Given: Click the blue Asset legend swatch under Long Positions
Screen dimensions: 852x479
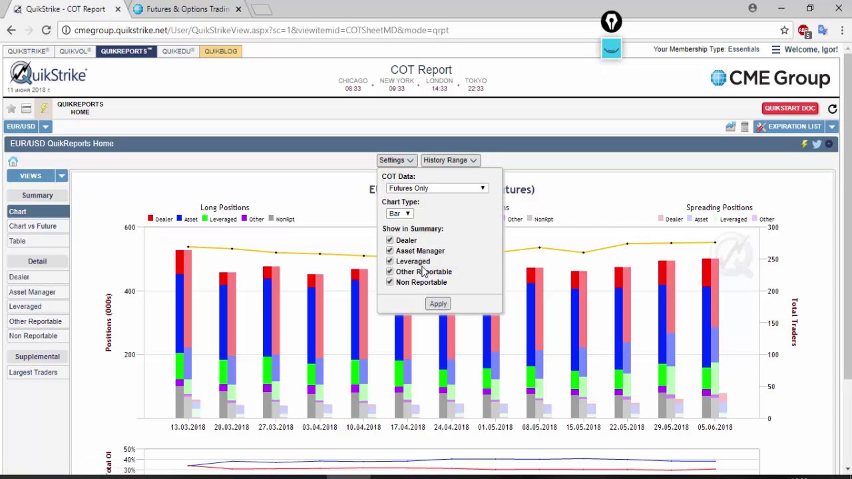Looking at the screenshot, I should [179, 218].
